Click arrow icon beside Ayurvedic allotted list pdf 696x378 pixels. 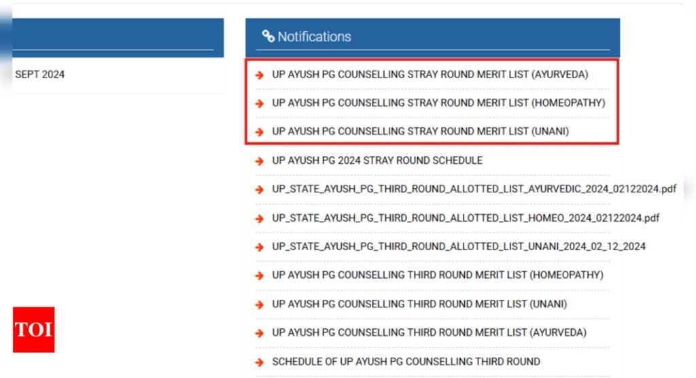(260, 190)
